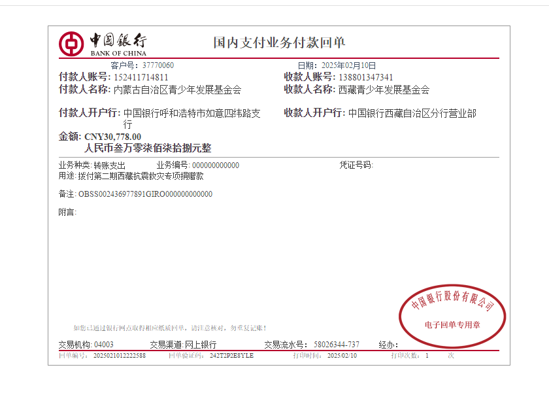Click print count value 1
This screenshot has height=395, width=549.
point(427,355)
